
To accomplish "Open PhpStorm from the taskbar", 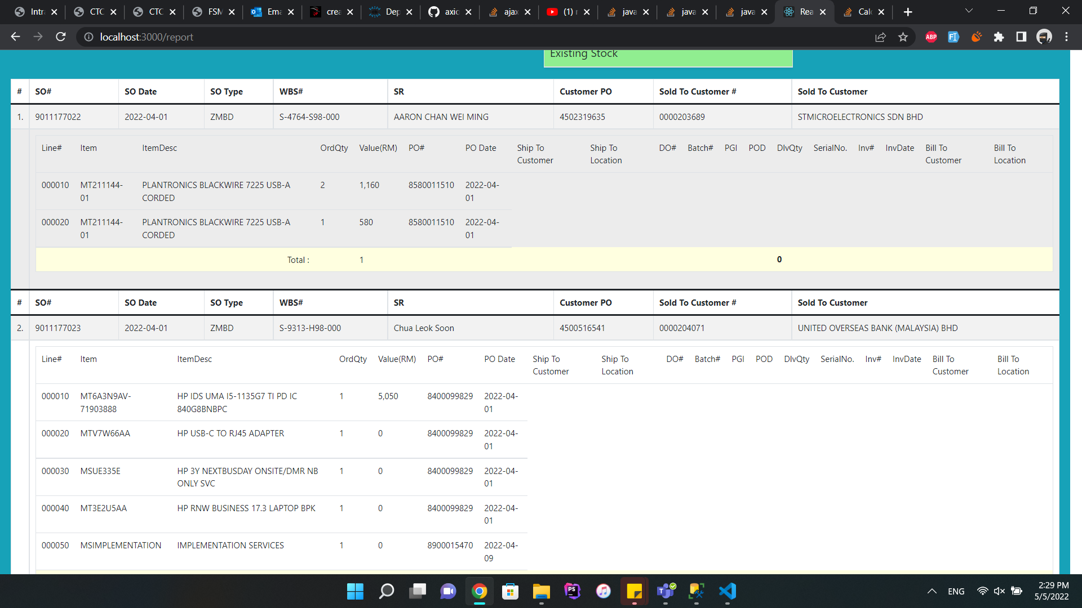I will (x=573, y=591).
